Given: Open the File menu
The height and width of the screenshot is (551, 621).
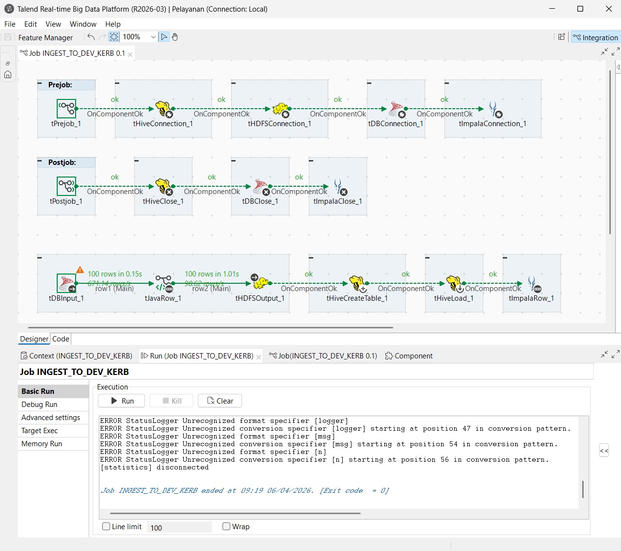Looking at the screenshot, I should point(10,24).
